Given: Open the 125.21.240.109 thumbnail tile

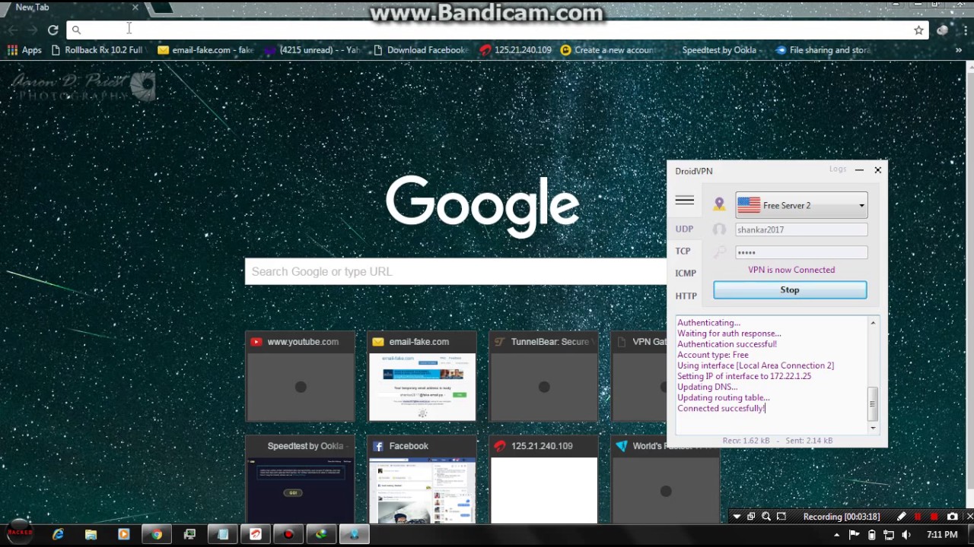Looking at the screenshot, I should (544, 480).
